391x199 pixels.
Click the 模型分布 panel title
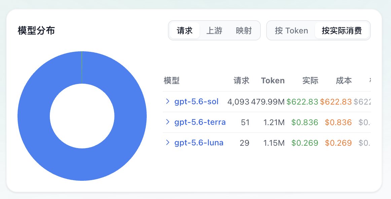pyautogui.click(x=36, y=30)
